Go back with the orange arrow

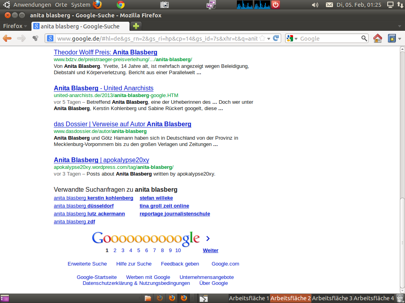click(7, 38)
